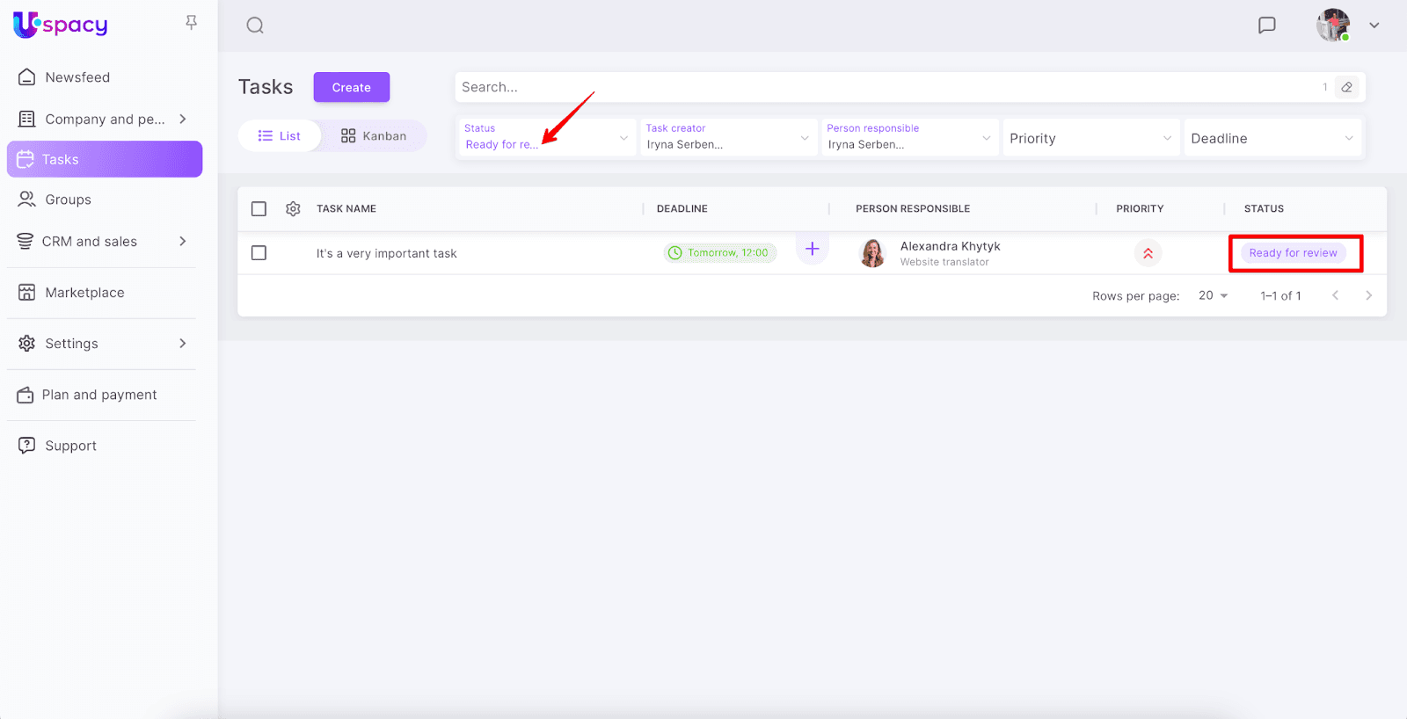Open table column settings gear
1407x719 pixels.
pos(293,209)
